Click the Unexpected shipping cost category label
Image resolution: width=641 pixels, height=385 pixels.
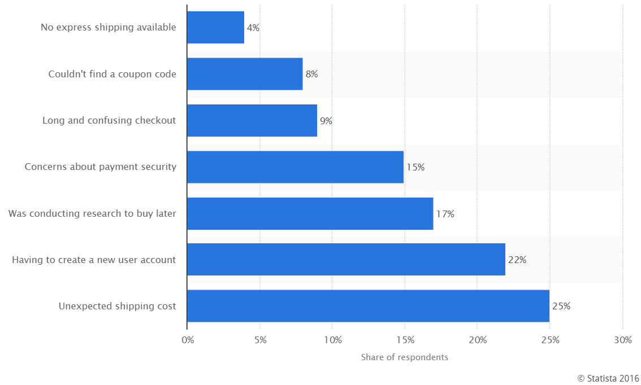118,306
